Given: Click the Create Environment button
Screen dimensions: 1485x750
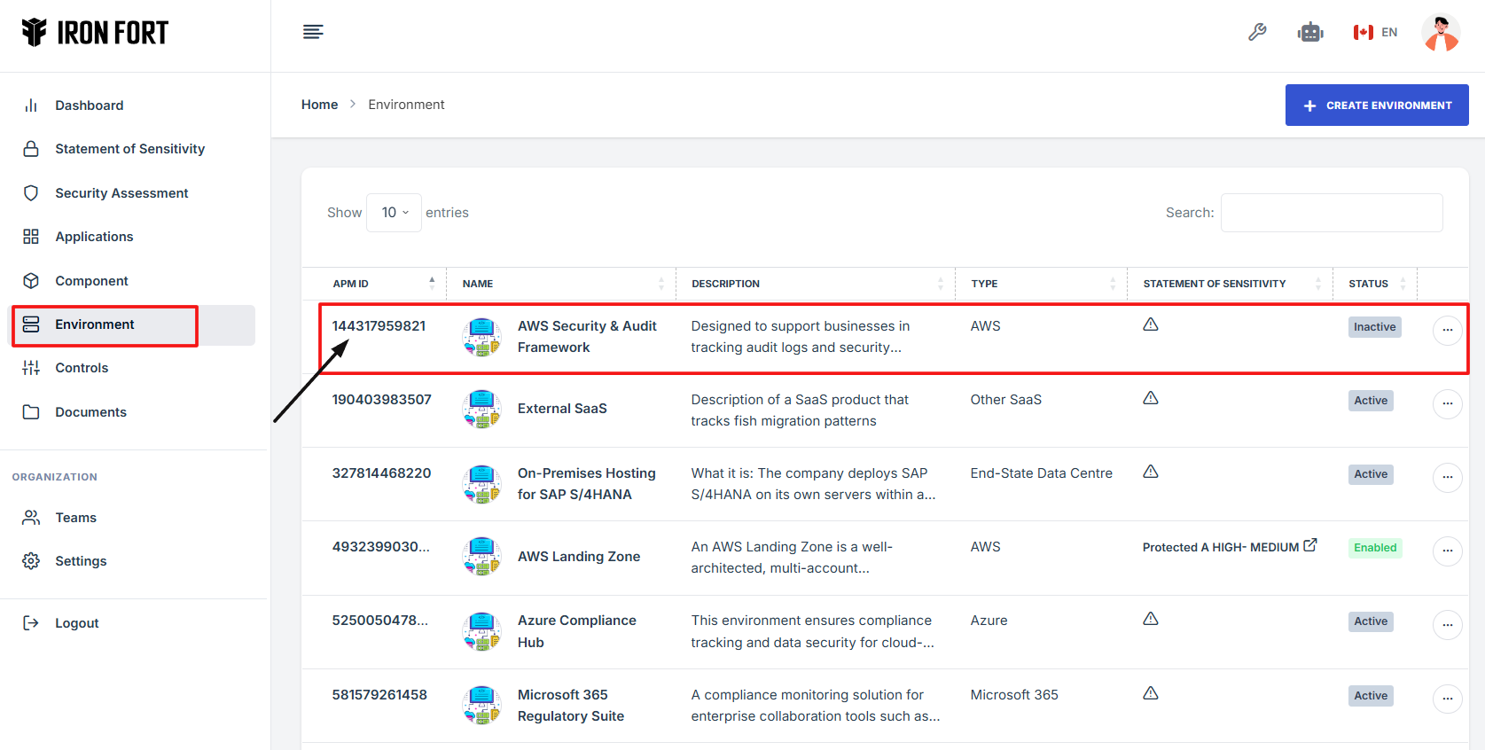Looking at the screenshot, I should tap(1377, 105).
